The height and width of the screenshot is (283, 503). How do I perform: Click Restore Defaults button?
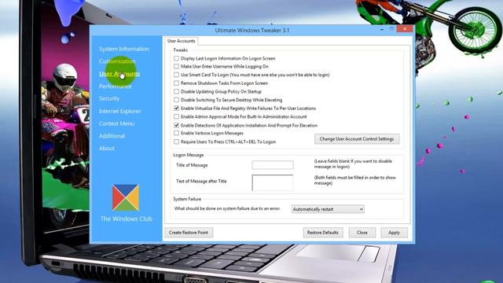[x=323, y=233]
